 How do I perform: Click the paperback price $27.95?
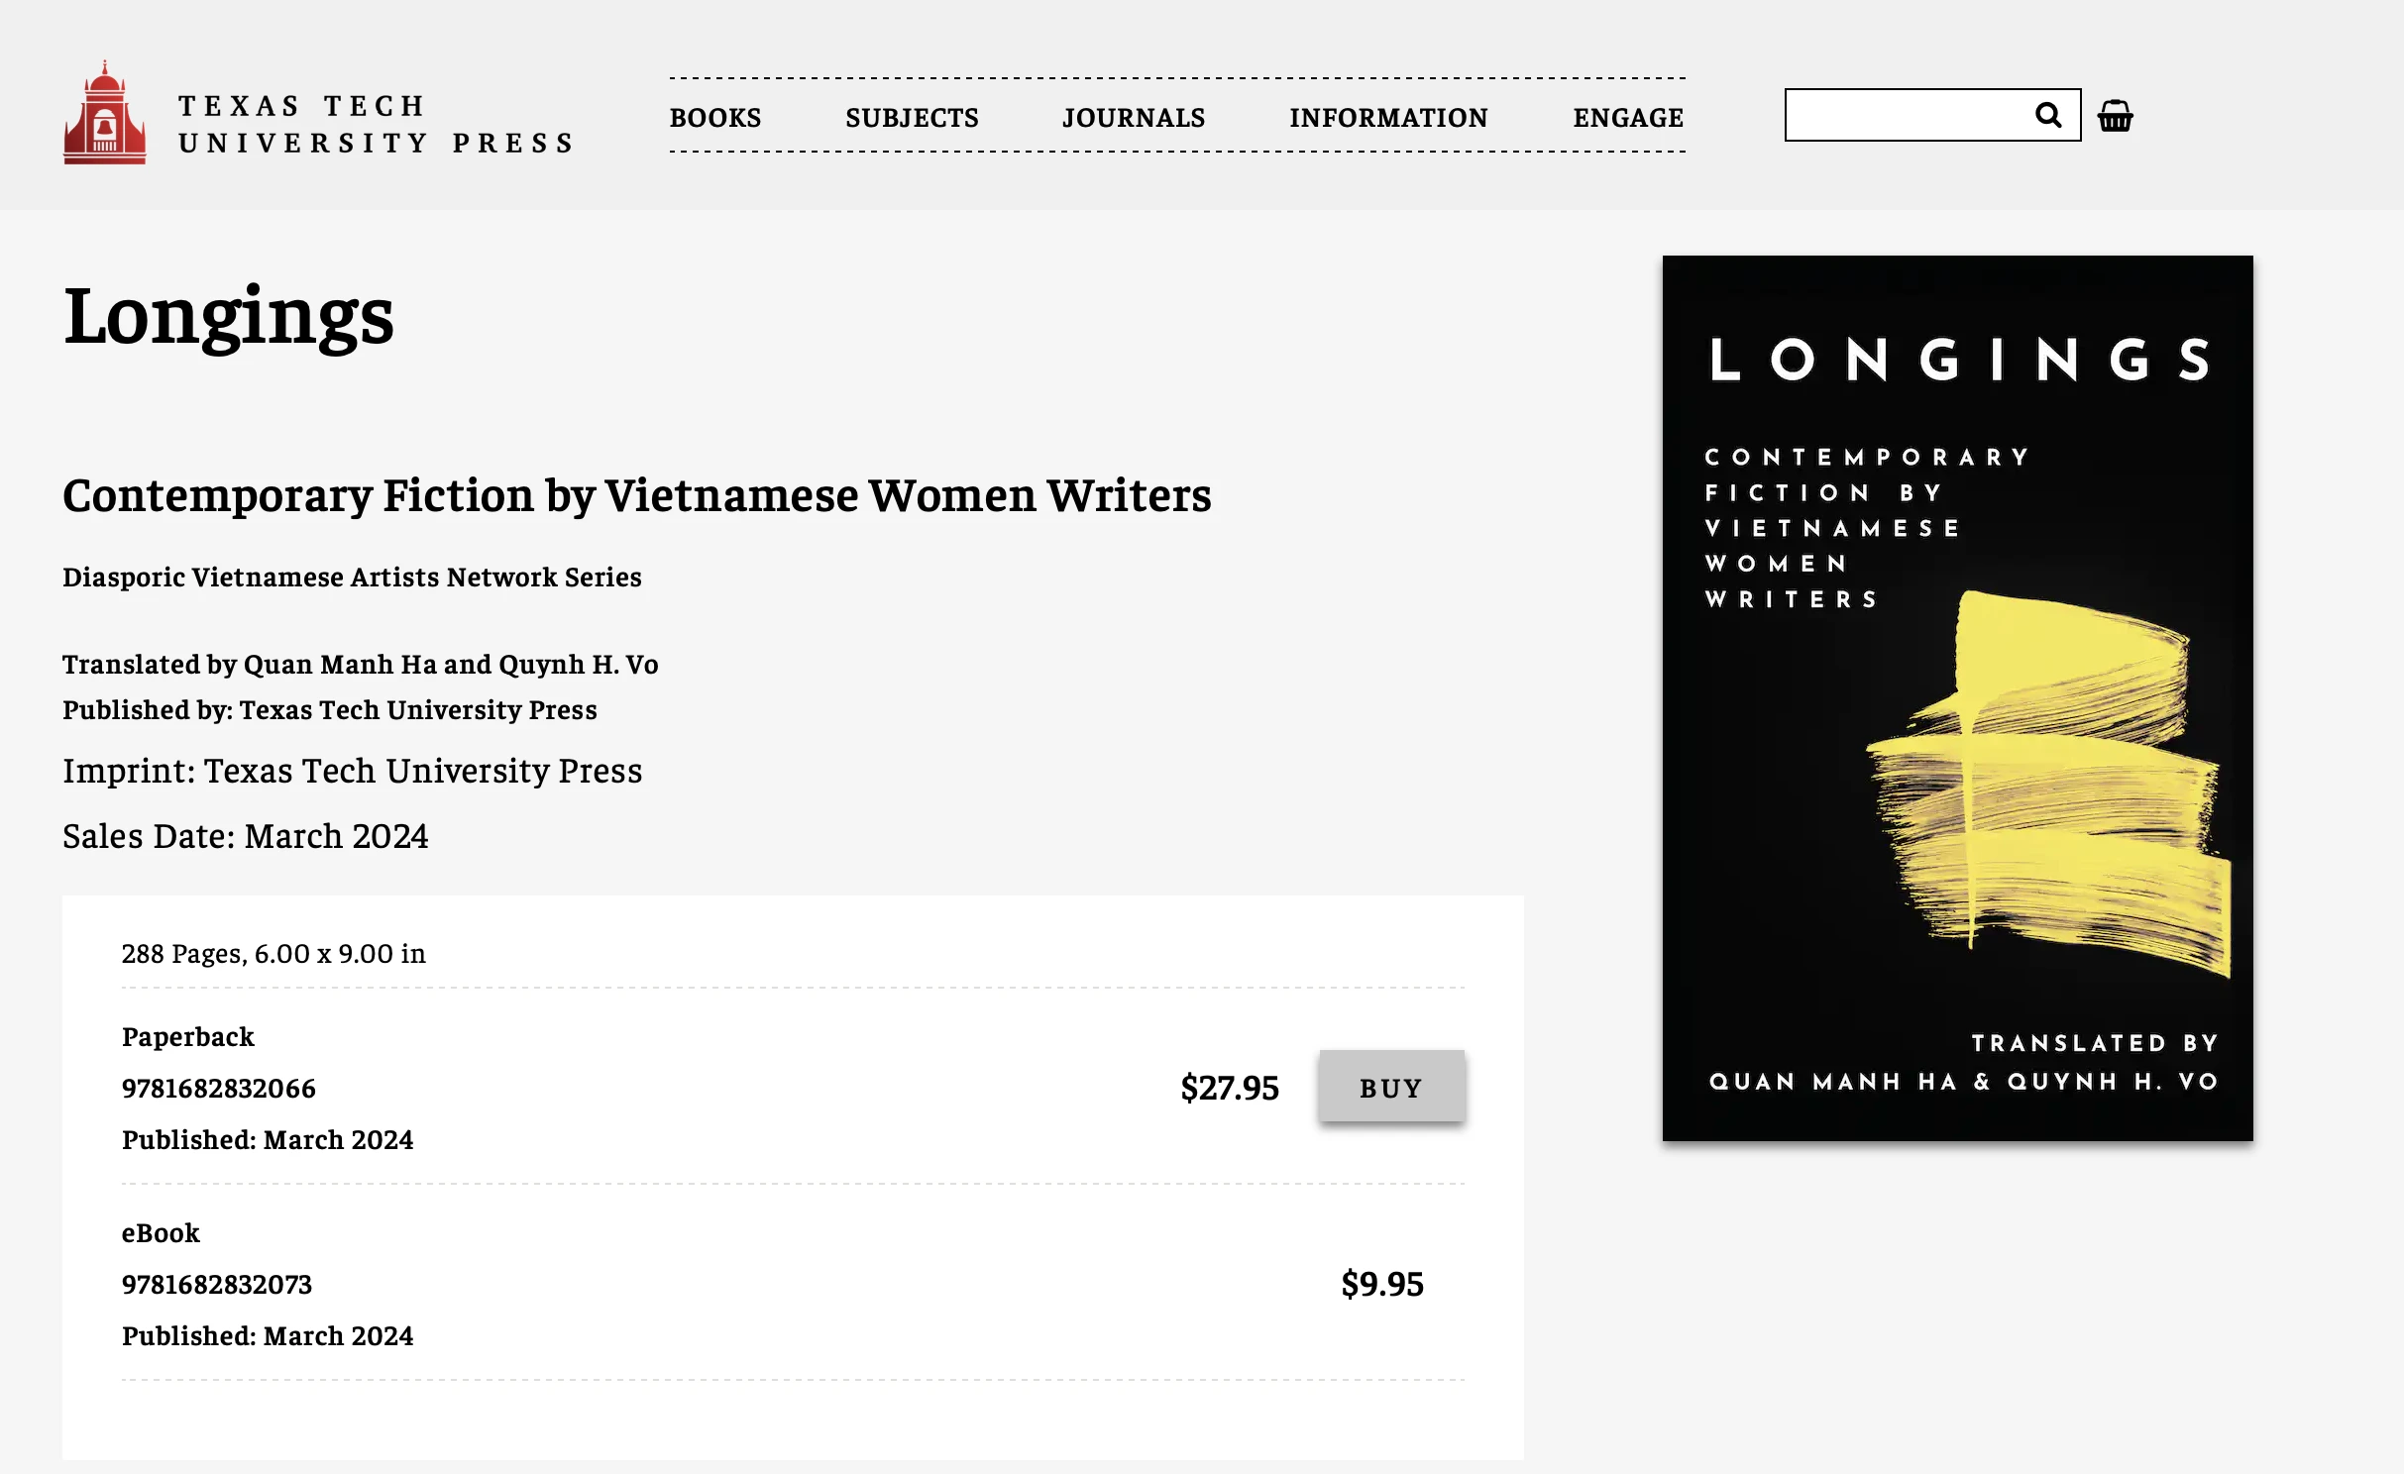click(x=1230, y=1088)
